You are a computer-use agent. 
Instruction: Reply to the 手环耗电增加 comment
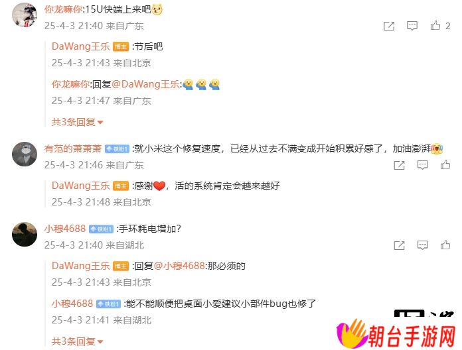[x=422, y=245]
